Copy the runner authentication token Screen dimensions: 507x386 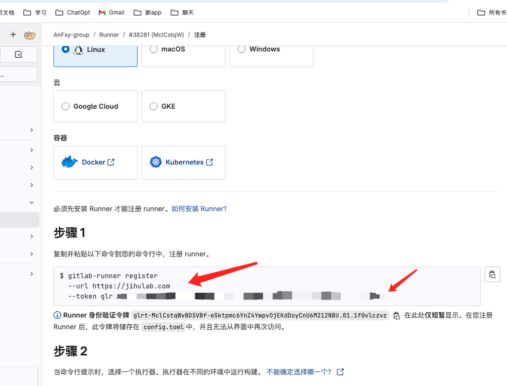397,316
